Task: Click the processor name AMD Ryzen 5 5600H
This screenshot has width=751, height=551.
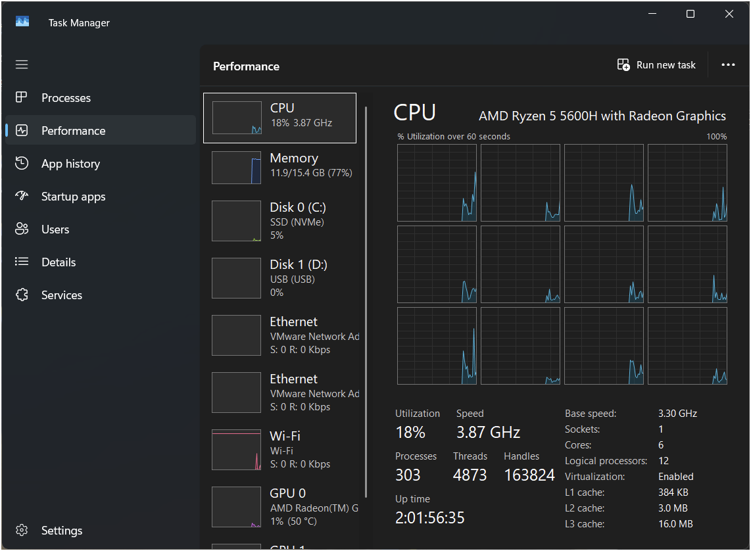Action: [x=602, y=116]
